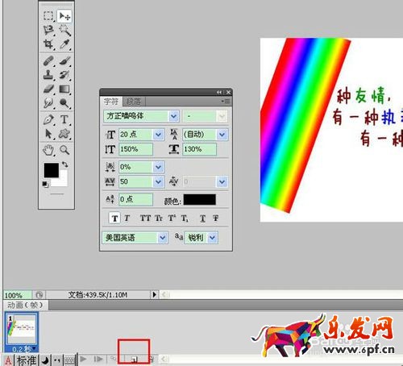This screenshot has width=403, height=366.
Task: Select the Smudge tool
Action: 48,102
